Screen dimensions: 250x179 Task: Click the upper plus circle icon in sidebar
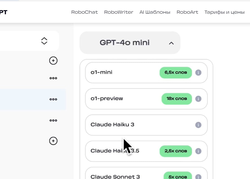click(x=53, y=61)
